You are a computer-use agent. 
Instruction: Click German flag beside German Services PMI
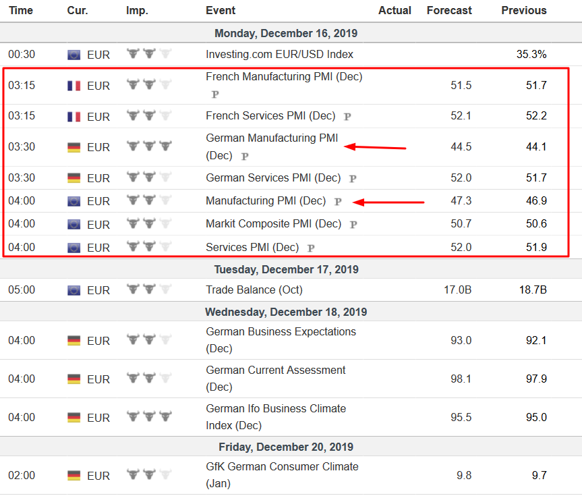pos(74,178)
